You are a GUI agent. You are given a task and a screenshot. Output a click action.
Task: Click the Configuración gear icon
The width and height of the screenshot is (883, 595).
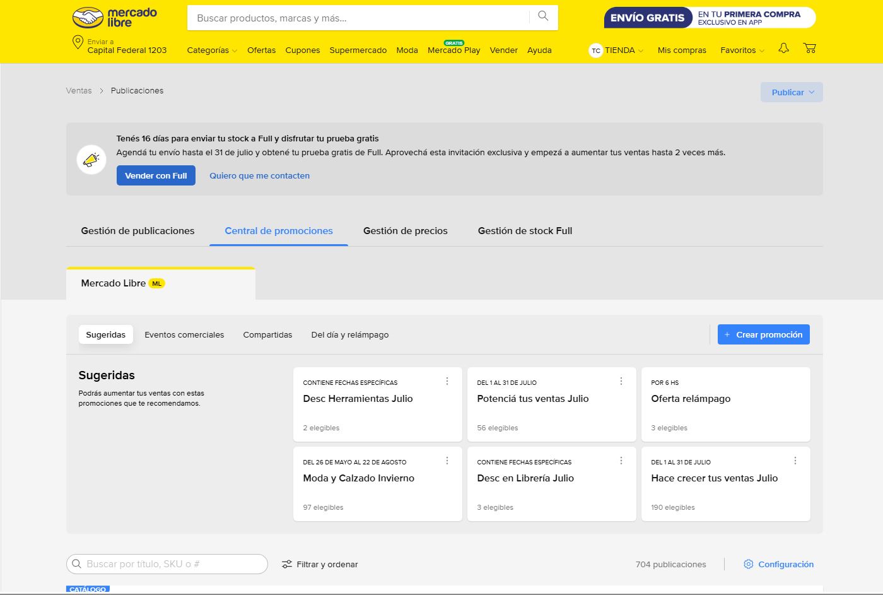(748, 564)
